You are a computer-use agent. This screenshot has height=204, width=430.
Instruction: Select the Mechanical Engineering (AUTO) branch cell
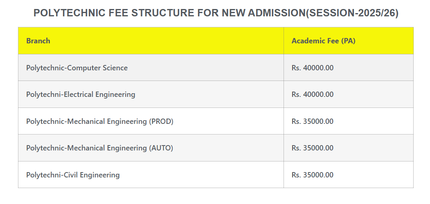pos(99,148)
